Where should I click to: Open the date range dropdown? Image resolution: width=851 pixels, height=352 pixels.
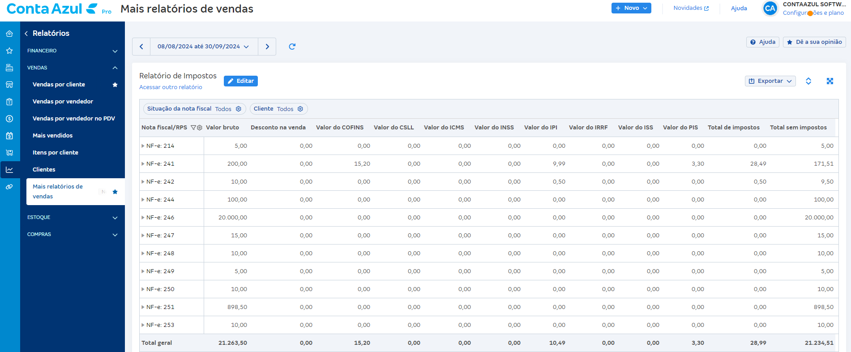(x=204, y=47)
